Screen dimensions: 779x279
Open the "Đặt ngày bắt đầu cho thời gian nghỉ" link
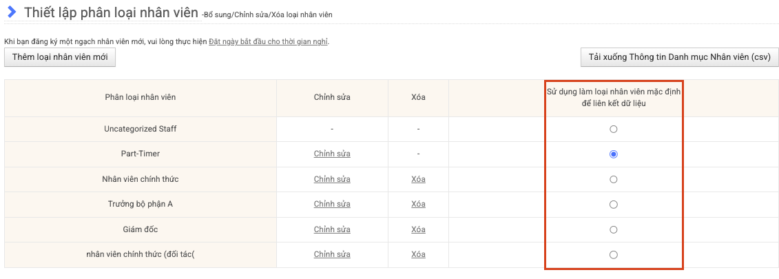click(269, 41)
